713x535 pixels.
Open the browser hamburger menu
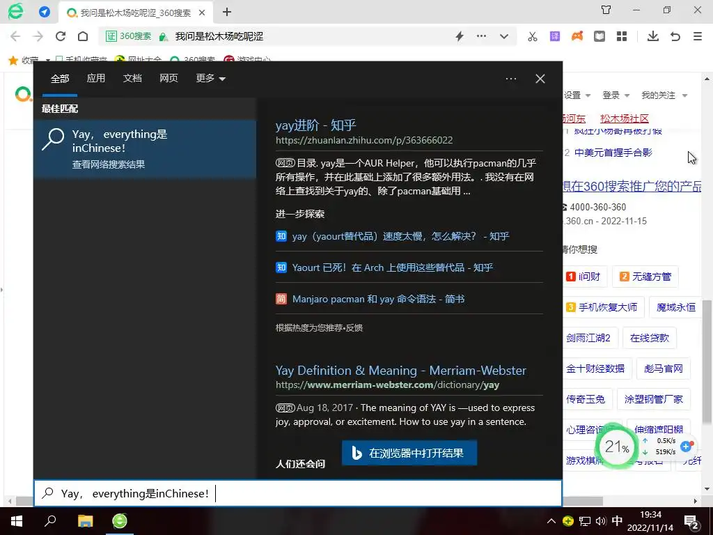698,36
